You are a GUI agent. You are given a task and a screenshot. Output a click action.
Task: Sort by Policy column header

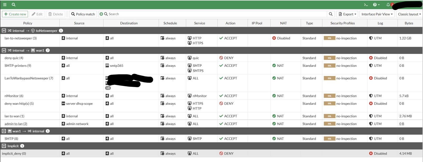pos(28,23)
